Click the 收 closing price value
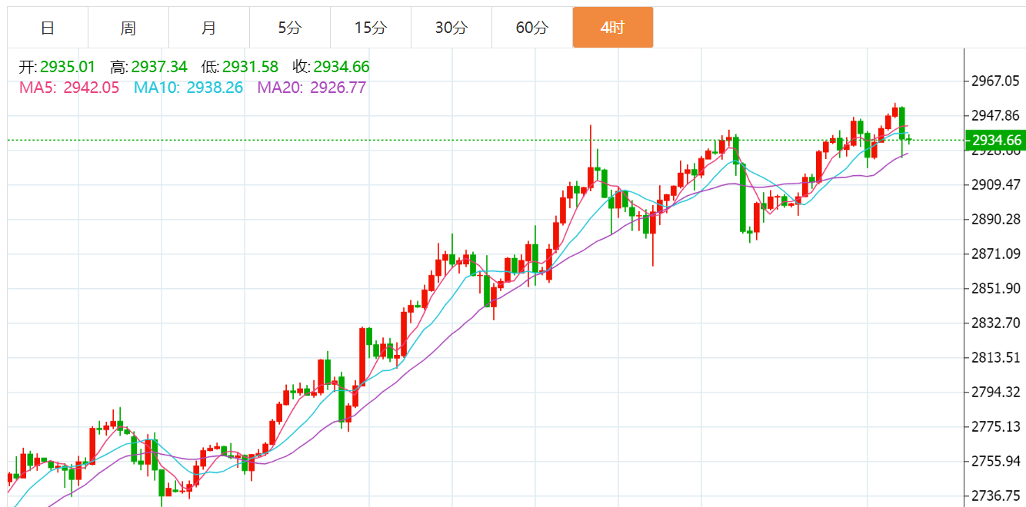The image size is (1026, 507). coord(341,67)
